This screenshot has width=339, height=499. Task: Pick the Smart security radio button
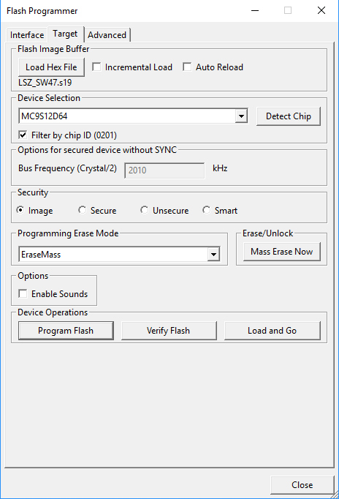(x=207, y=210)
